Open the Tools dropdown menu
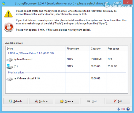 (41, 101)
